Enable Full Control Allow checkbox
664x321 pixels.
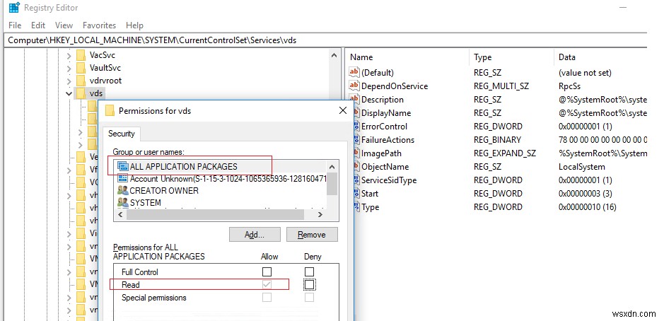[267, 272]
